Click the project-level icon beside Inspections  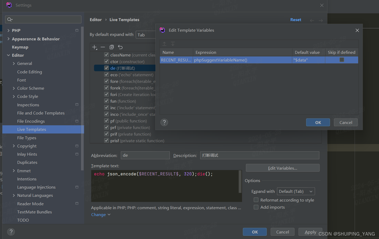pyautogui.click(x=77, y=104)
